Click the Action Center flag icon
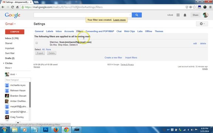This screenshot has height=133, width=213. pyautogui.click(x=196, y=130)
